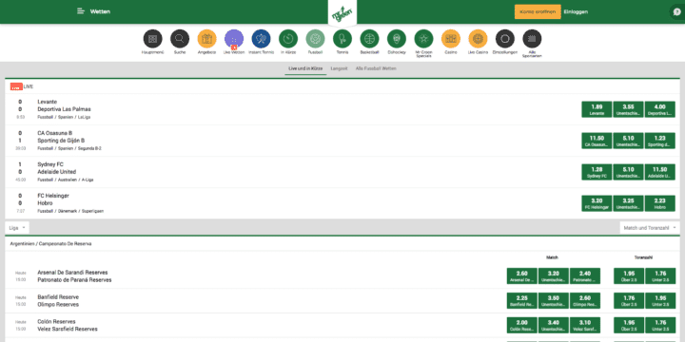Select the Instant Tennis icon
The height and width of the screenshot is (342, 685).
click(261, 39)
